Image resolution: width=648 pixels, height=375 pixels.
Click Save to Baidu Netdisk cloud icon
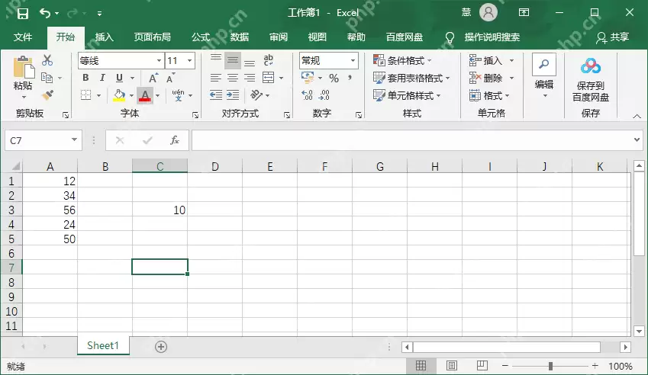[x=591, y=66]
